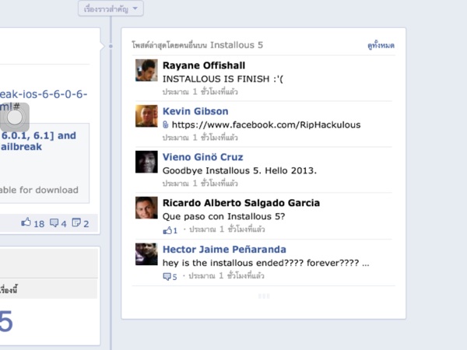Click the 18 likes thumbs-up icon
This screenshot has height=350, width=467.
[x=26, y=222]
